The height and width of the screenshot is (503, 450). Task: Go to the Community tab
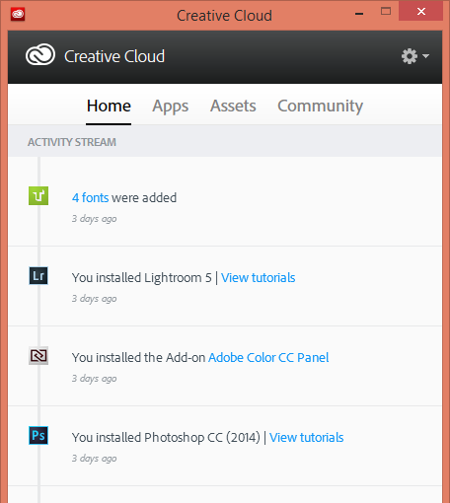click(320, 107)
